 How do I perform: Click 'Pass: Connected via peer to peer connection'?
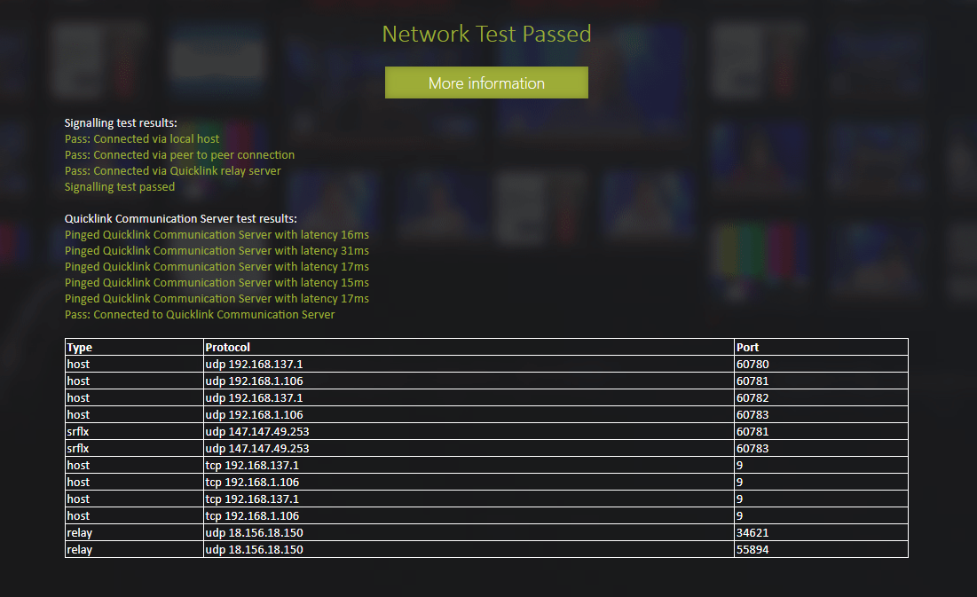click(179, 154)
